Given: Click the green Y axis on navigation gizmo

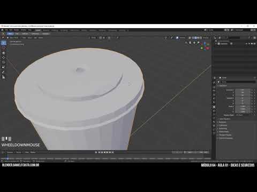Looking at the screenshot, I should coord(202,48).
